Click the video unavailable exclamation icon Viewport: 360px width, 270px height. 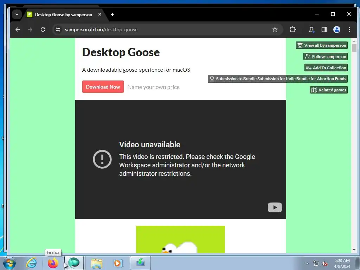click(x=102, y=159)
